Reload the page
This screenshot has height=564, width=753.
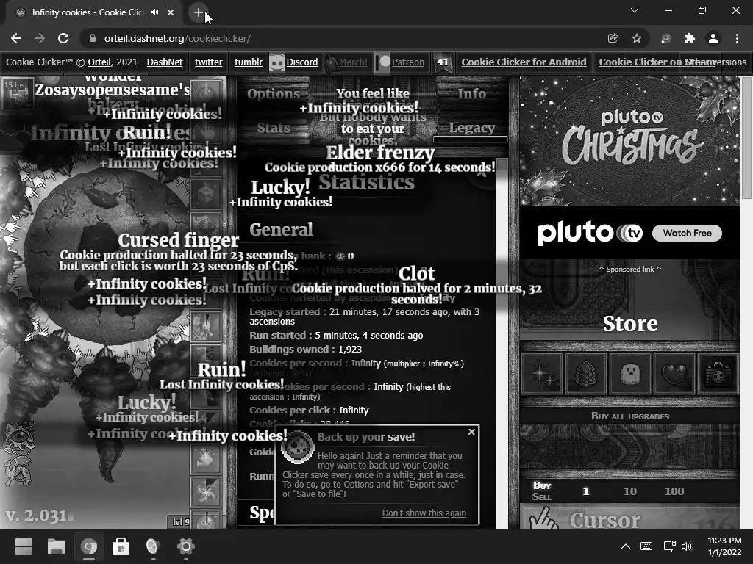63,38
